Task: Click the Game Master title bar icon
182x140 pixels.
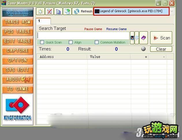Action: [x=3, y=3]
